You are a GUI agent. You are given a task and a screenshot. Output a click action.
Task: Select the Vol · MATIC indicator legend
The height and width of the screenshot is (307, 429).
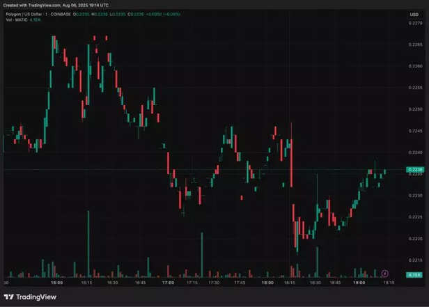point(17,19)
